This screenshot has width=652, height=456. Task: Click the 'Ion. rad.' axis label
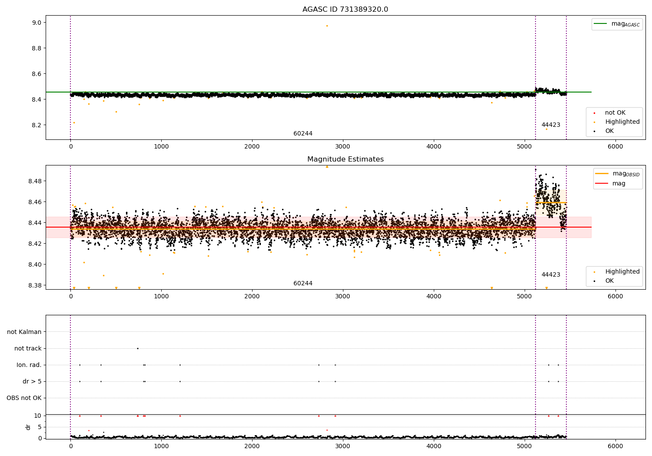click(x=29, y=365)
